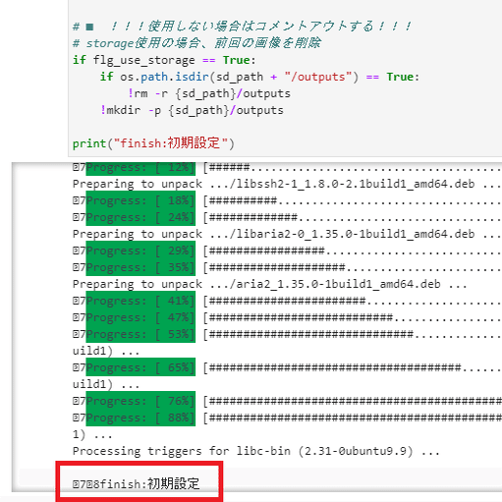Click the code line 'if flg_use_storage == True:'
Screen dimensions: 502x502
(164, 60)
